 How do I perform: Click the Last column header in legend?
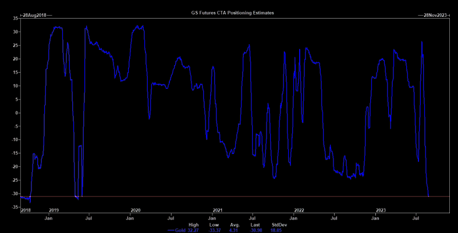click(254, 224)
